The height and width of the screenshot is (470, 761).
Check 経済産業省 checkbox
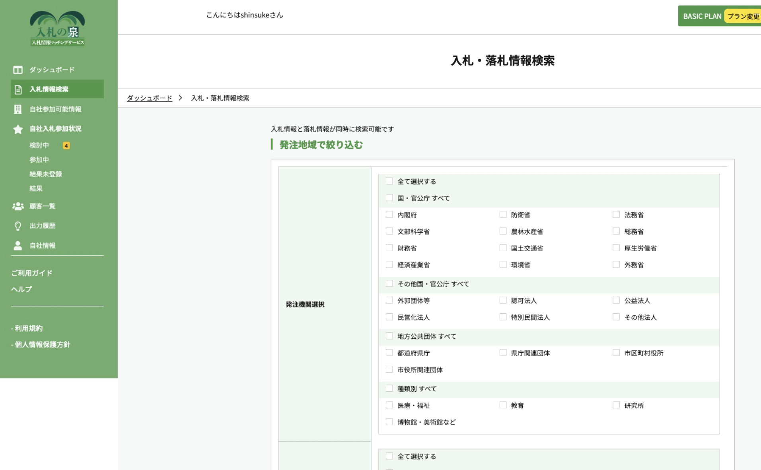click(389, 265)
